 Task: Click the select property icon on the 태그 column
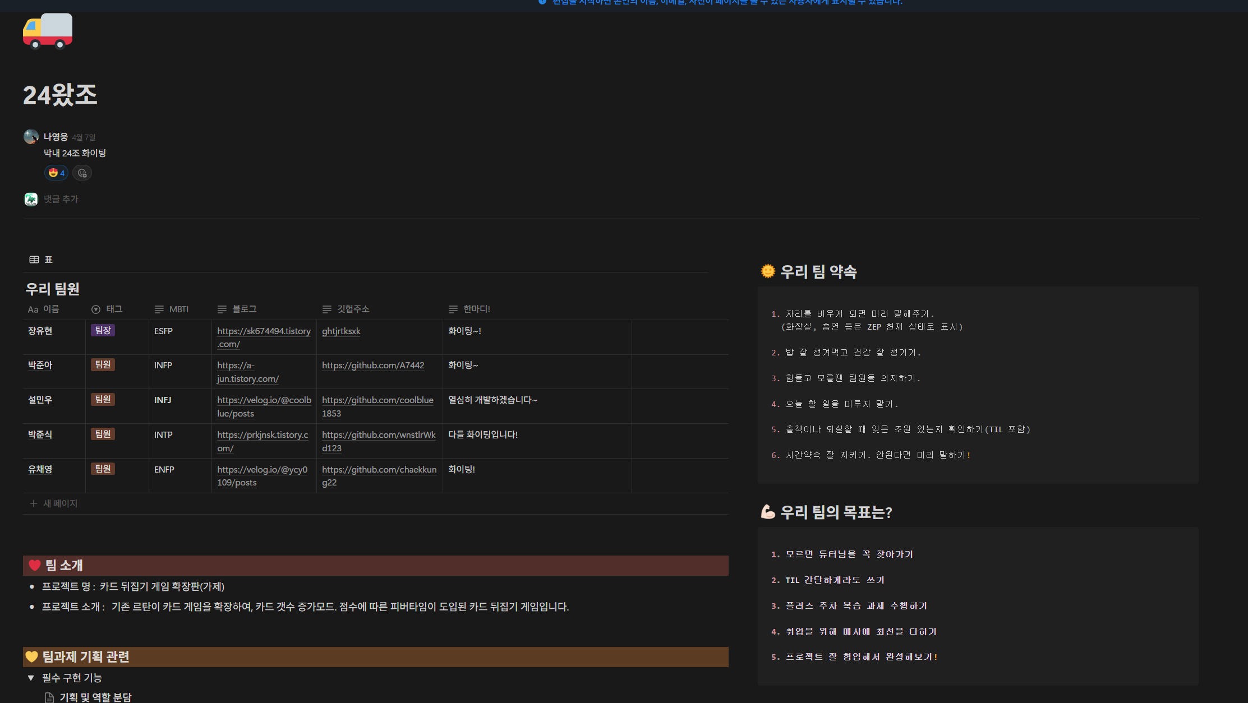click(x=94, y=309)
